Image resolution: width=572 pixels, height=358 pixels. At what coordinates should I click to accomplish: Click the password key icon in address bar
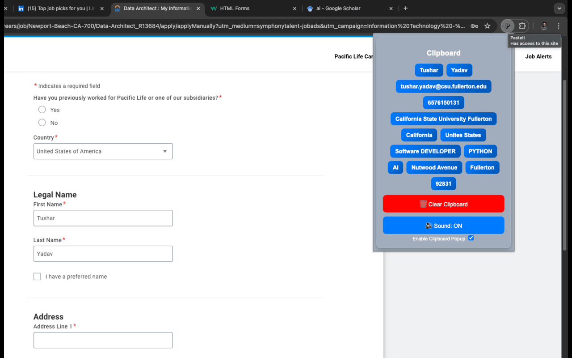coord(474,26)
